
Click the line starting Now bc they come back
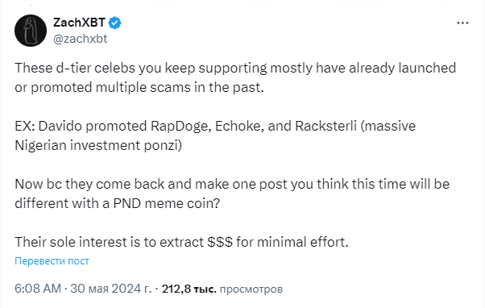pos(232,184)
